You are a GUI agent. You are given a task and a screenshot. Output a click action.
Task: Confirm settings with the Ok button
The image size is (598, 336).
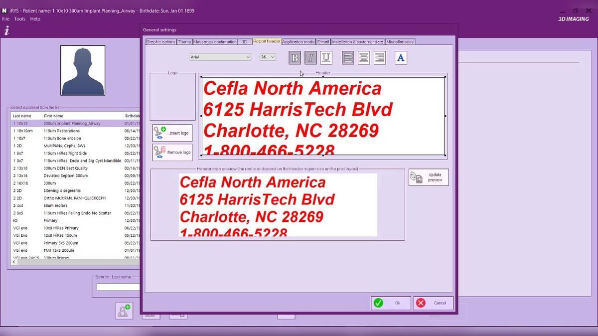(391, 303)
